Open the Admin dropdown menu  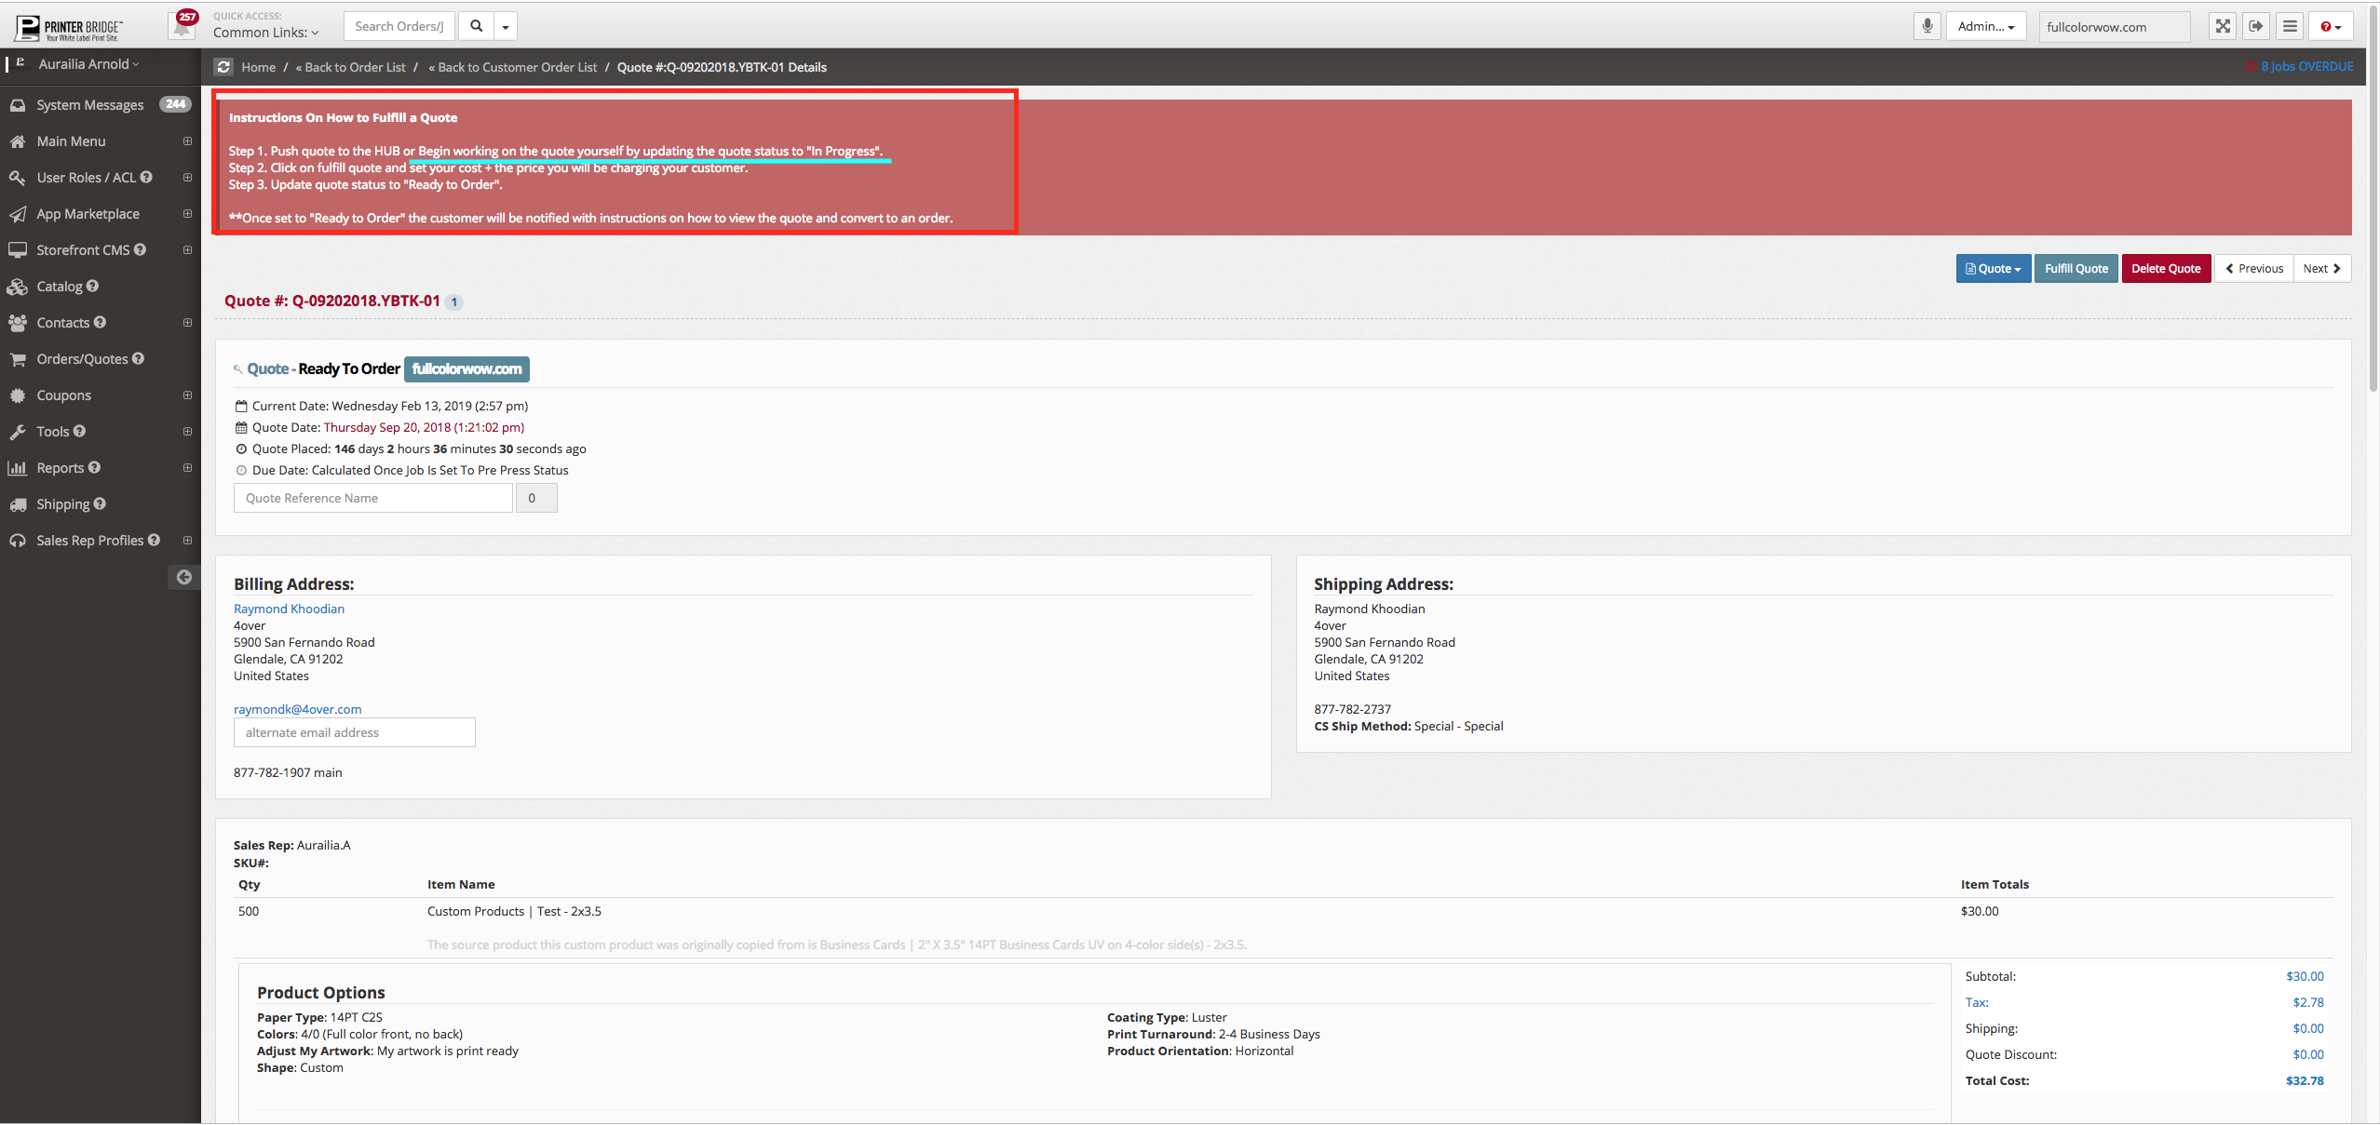[1985, 26]
